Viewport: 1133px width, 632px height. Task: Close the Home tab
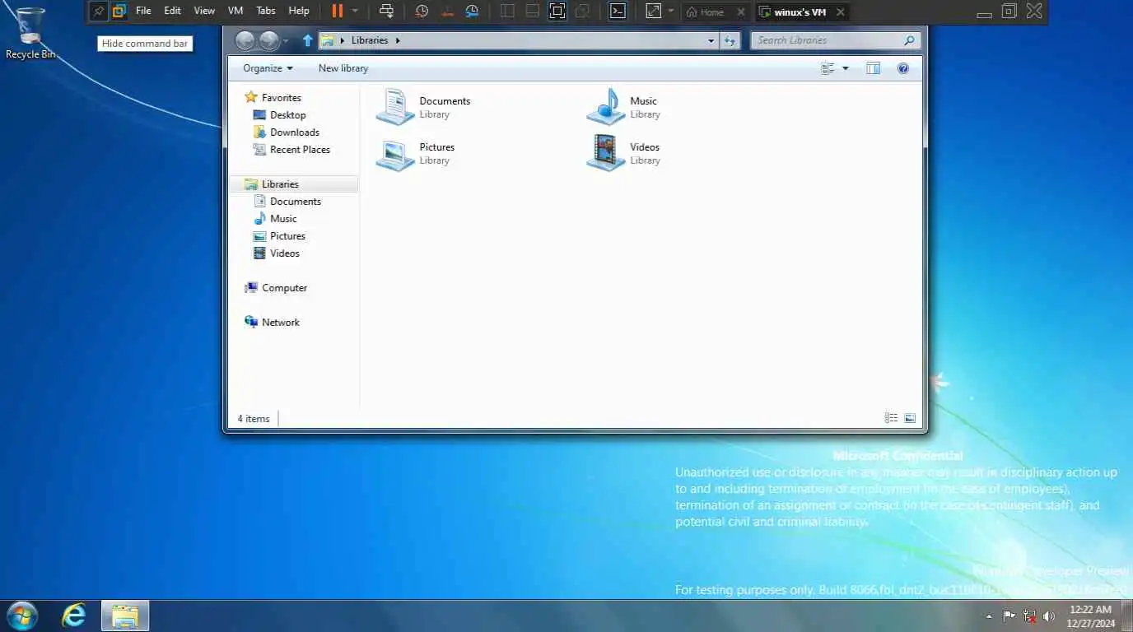click(740, 12)
